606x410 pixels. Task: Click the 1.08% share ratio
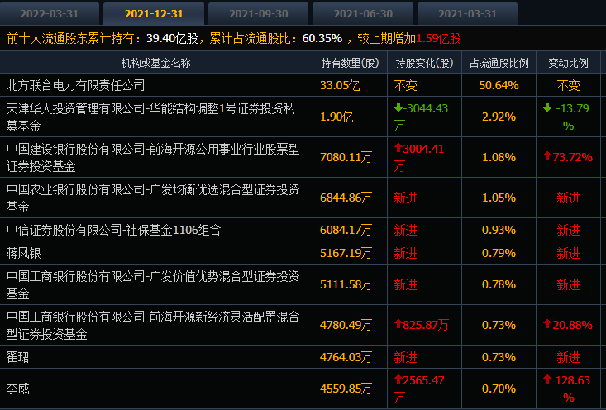point(499,157)
